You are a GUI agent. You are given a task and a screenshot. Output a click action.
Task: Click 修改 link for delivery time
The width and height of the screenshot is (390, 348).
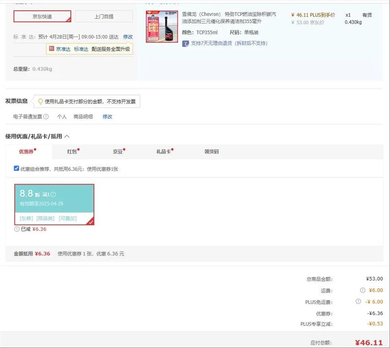[x=128, y=37]
